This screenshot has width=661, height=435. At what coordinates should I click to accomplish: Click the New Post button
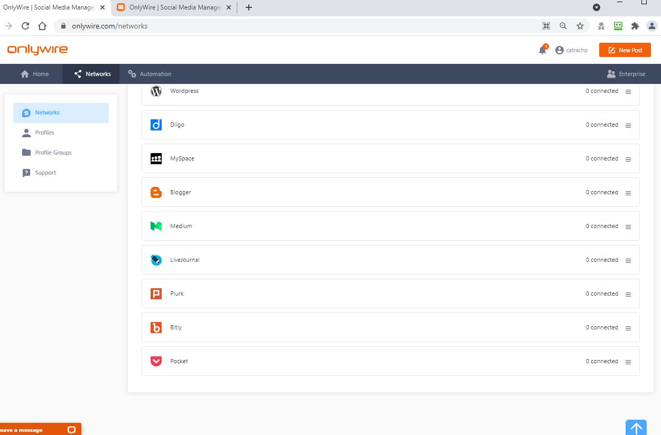(625, 50)
